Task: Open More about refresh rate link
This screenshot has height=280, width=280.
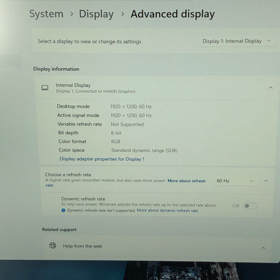Action: tap(186, 181)
